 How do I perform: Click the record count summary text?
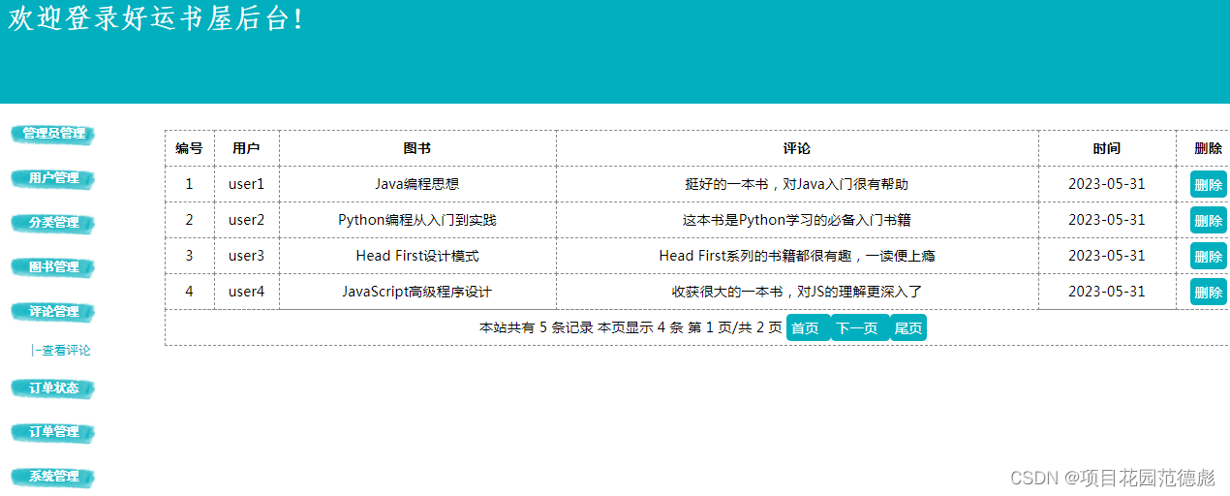[x=630, y=328]
